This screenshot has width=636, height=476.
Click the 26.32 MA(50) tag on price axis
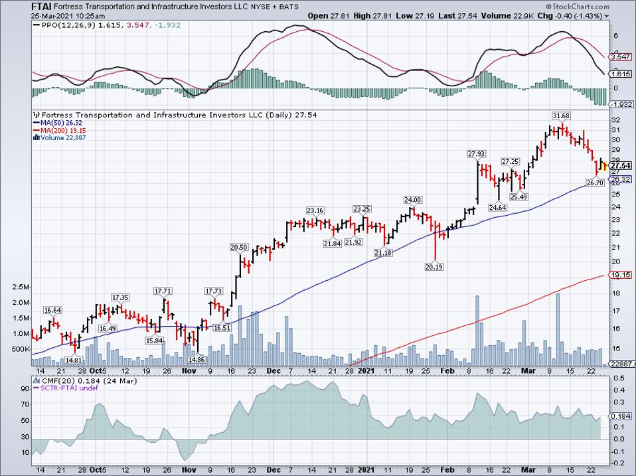click(621, 179)
